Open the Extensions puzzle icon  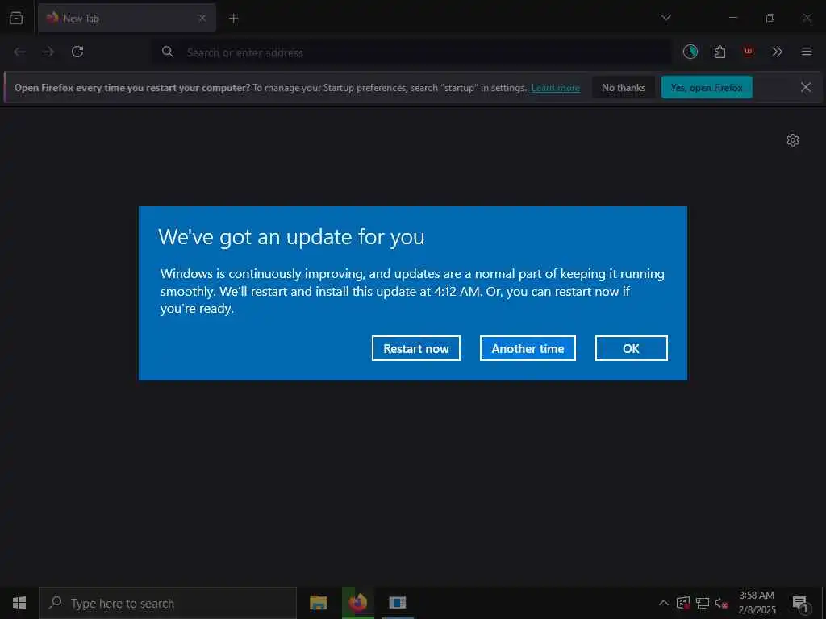(x=720, y=52)
